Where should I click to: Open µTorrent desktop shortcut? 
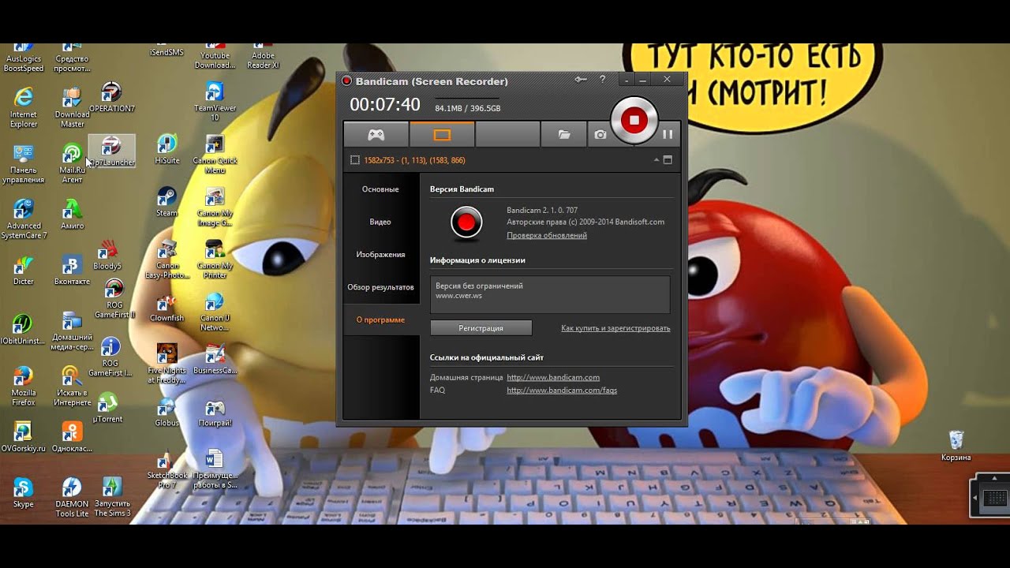pos(107,408)
